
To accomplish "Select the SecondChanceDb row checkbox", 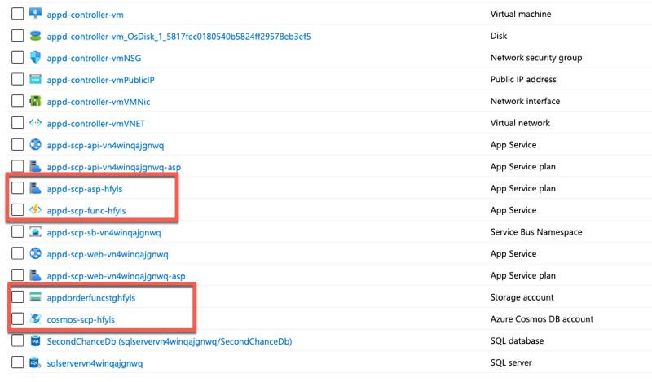I will coord(17,340).
